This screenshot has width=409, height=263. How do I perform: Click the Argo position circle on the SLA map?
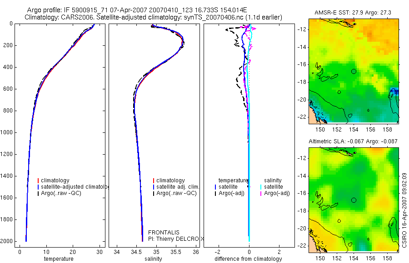(354, 200)
